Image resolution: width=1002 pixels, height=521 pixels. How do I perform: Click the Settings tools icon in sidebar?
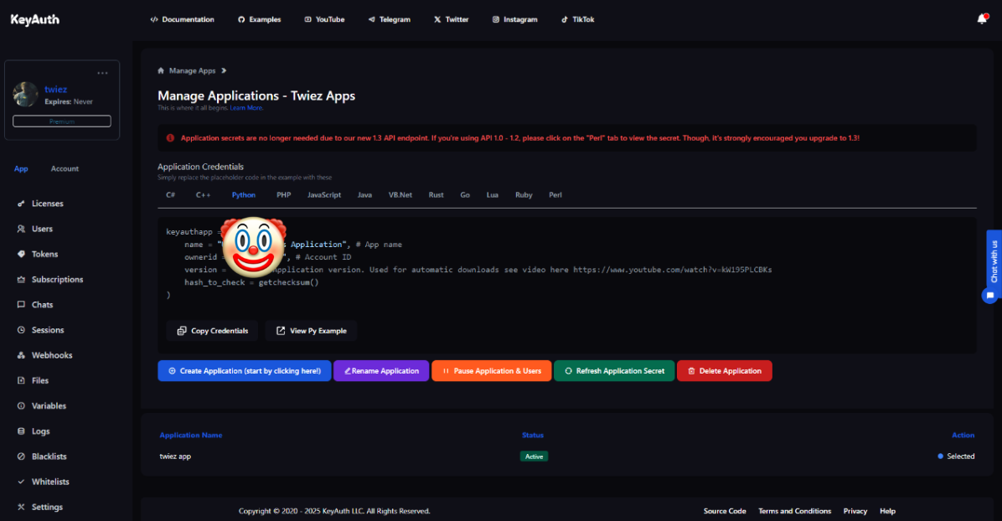point(21,507)
